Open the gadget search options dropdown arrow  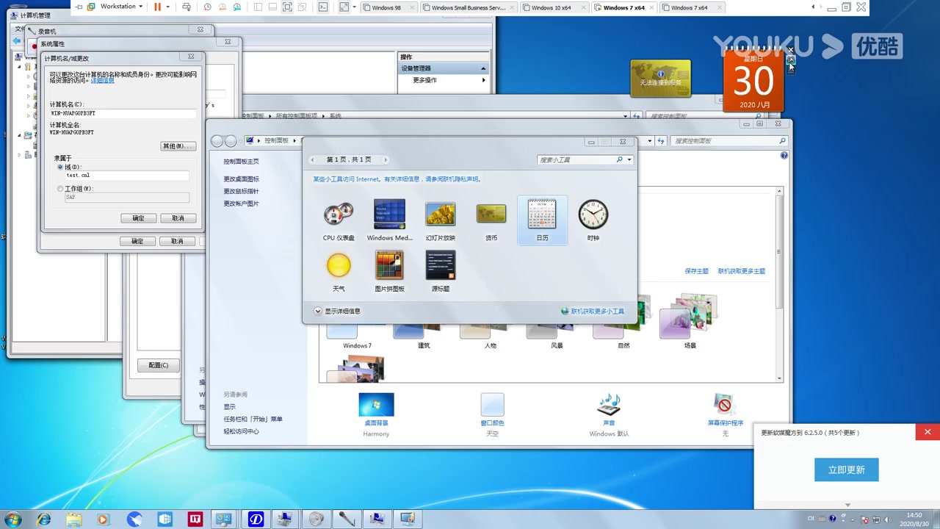tap(629, 159)
